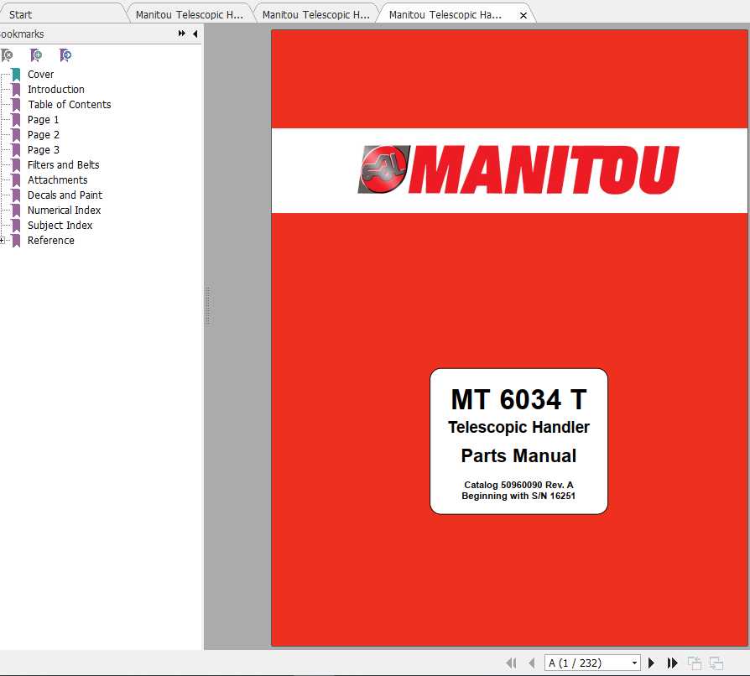Viewport: 750px width, 676px height.
Task: Jump to the Numerical Index bookmark
Action: 64,210
